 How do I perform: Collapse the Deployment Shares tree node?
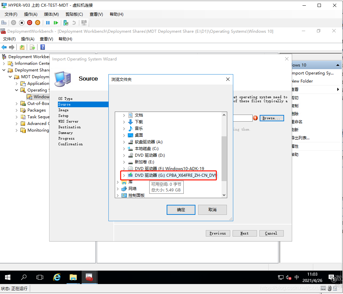(x=4, y=70)
